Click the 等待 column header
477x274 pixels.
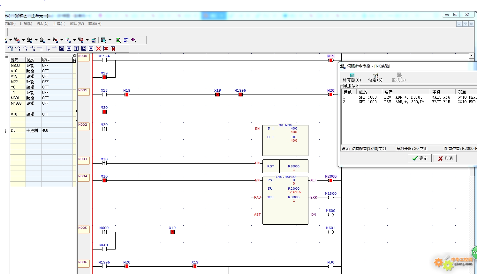443,92
